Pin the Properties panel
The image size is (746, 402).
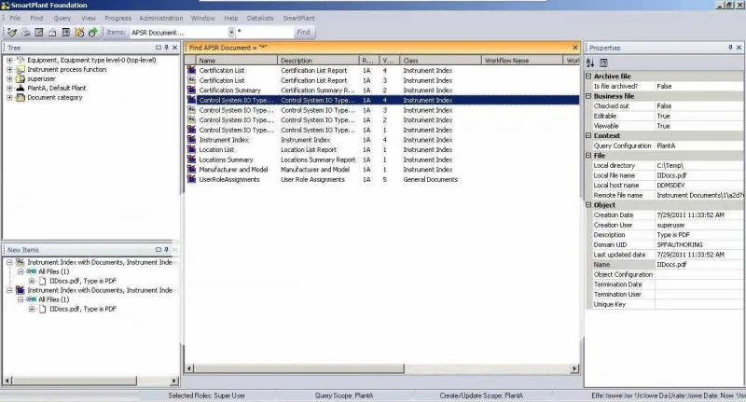(x=730, y=48)
